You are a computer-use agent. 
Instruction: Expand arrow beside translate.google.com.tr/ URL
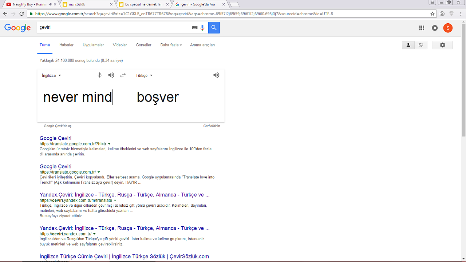coord(99,172)
